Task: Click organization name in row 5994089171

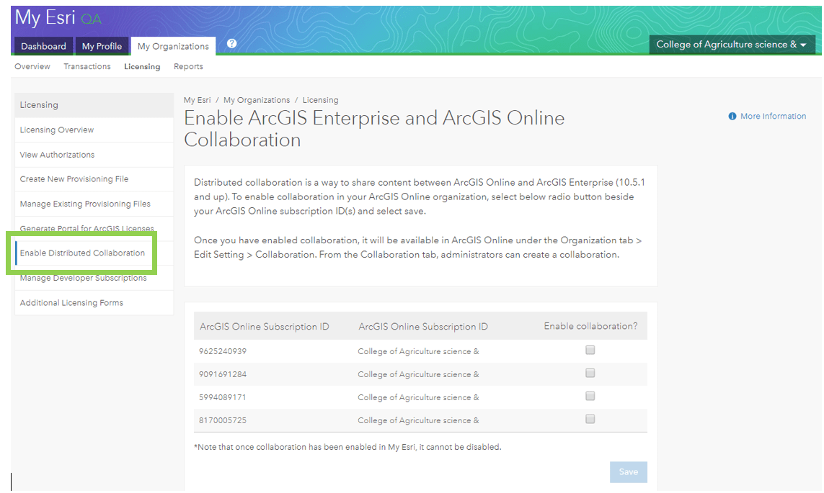Action: coord(418,397)
